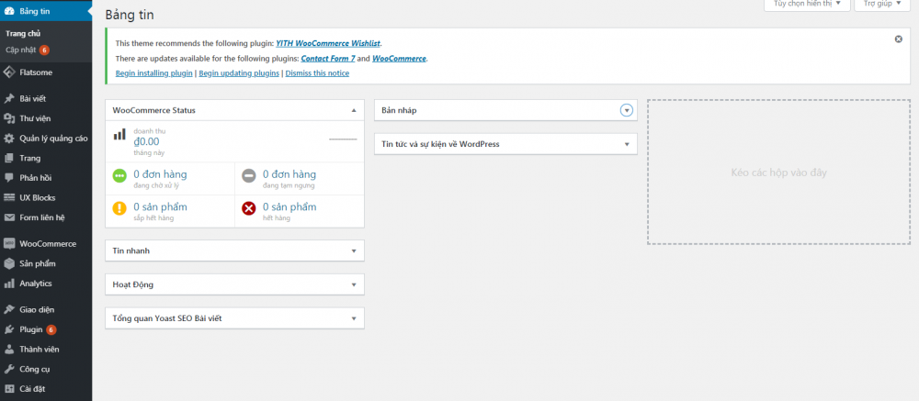Image resolution: width=919 pixels, height=401 pixels.
Task: Click the Analytics bar chart icon
Action: point(9,284)
